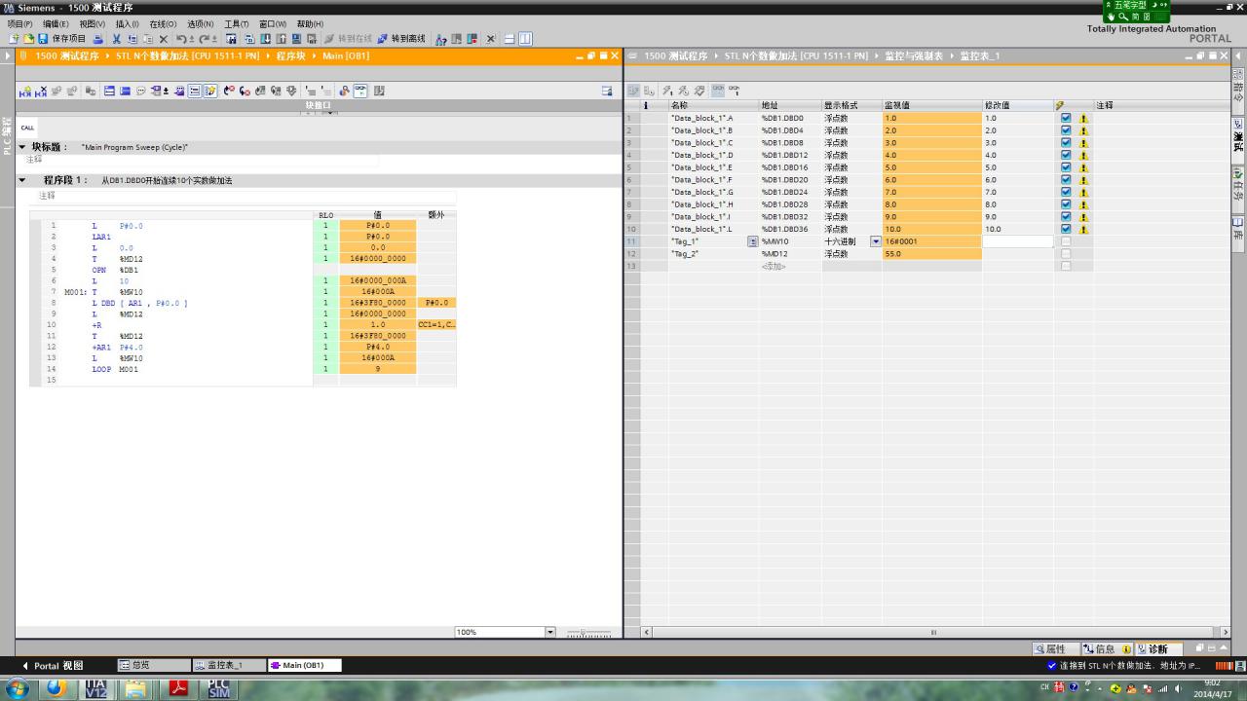Click the insert network icon in the editor toolbar
This screenshot has width=1247, height=701.
tap(25, 91)
